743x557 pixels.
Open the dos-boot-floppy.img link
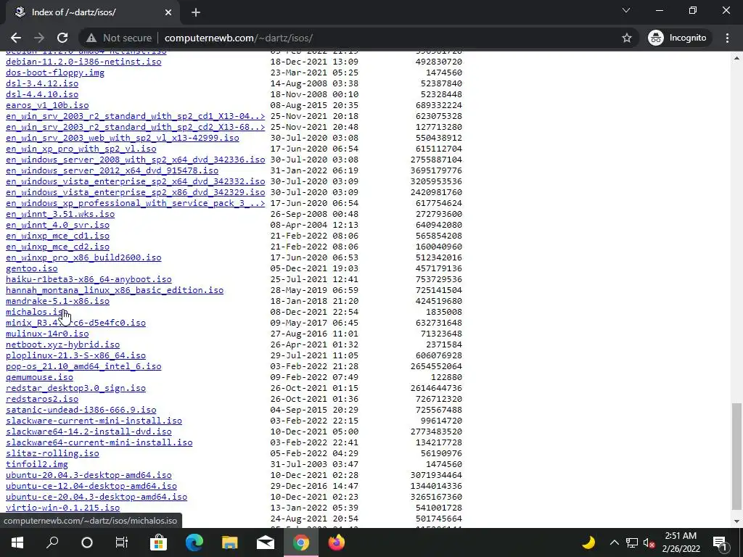click(55, 73)
